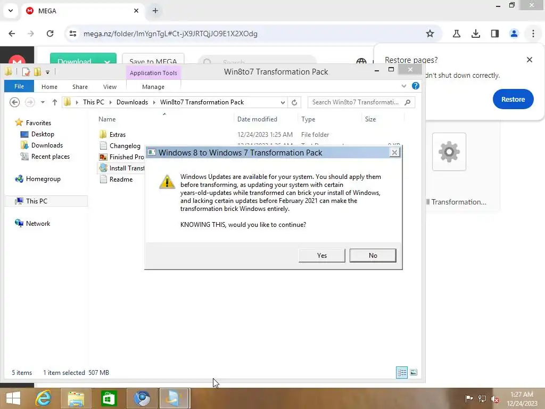
Task: Open Chrome three-dot menu
Action: (x=533, y=34)
